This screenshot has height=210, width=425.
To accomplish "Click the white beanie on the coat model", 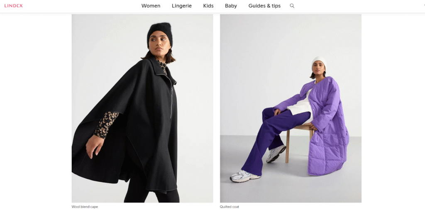I will pos(319,63).
